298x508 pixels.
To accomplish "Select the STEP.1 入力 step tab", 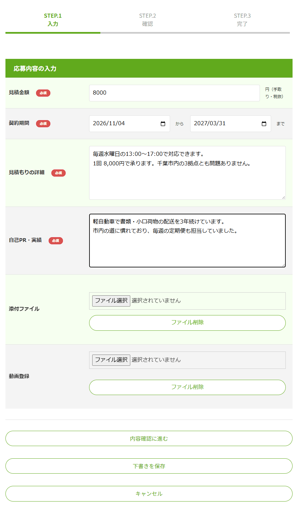I will (x=53, y=20).
